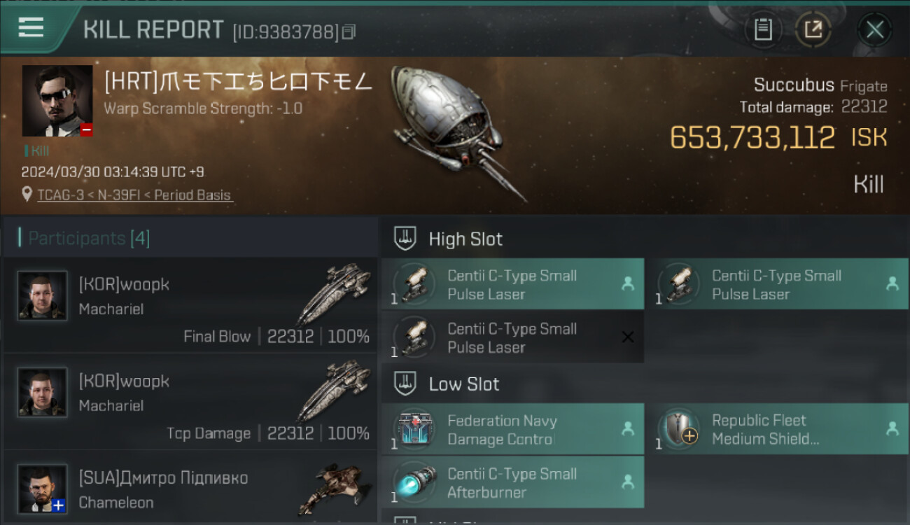Select first woopk Final Blow participant
This screenshot has height=525, width=910.
(x=190, y=304)
